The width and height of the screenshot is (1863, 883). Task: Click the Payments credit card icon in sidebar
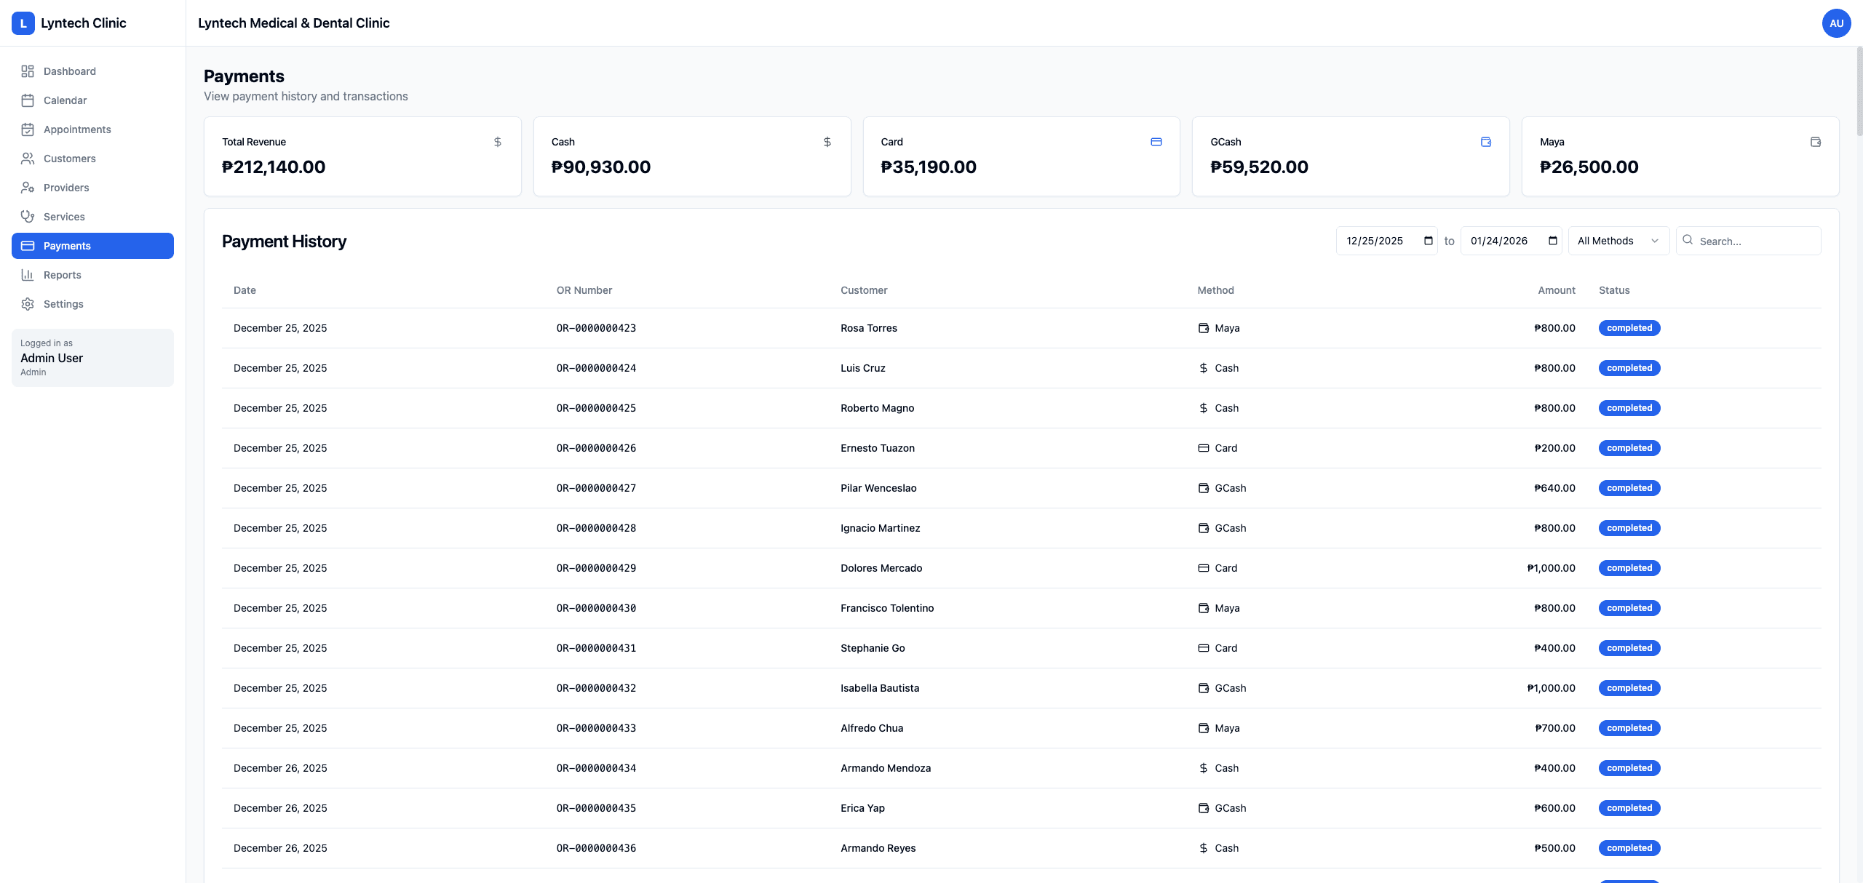(28, 246)
